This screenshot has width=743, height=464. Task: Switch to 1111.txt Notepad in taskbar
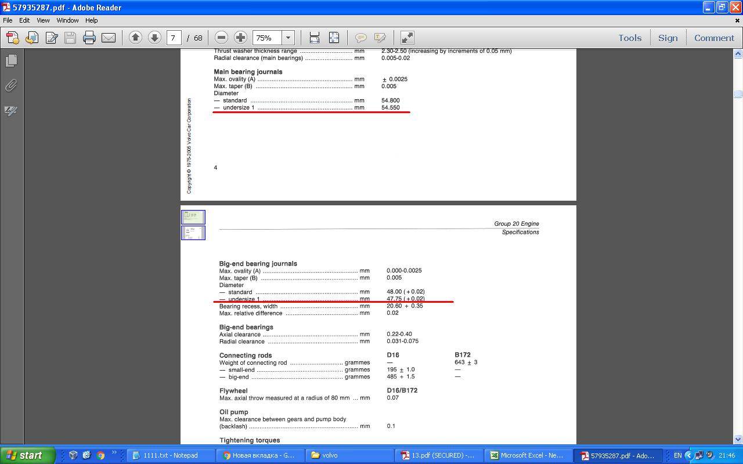[x=165, y=455]
